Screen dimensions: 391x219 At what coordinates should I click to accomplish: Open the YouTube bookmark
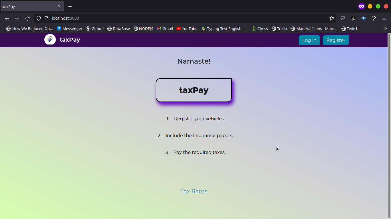pos(187,29)
